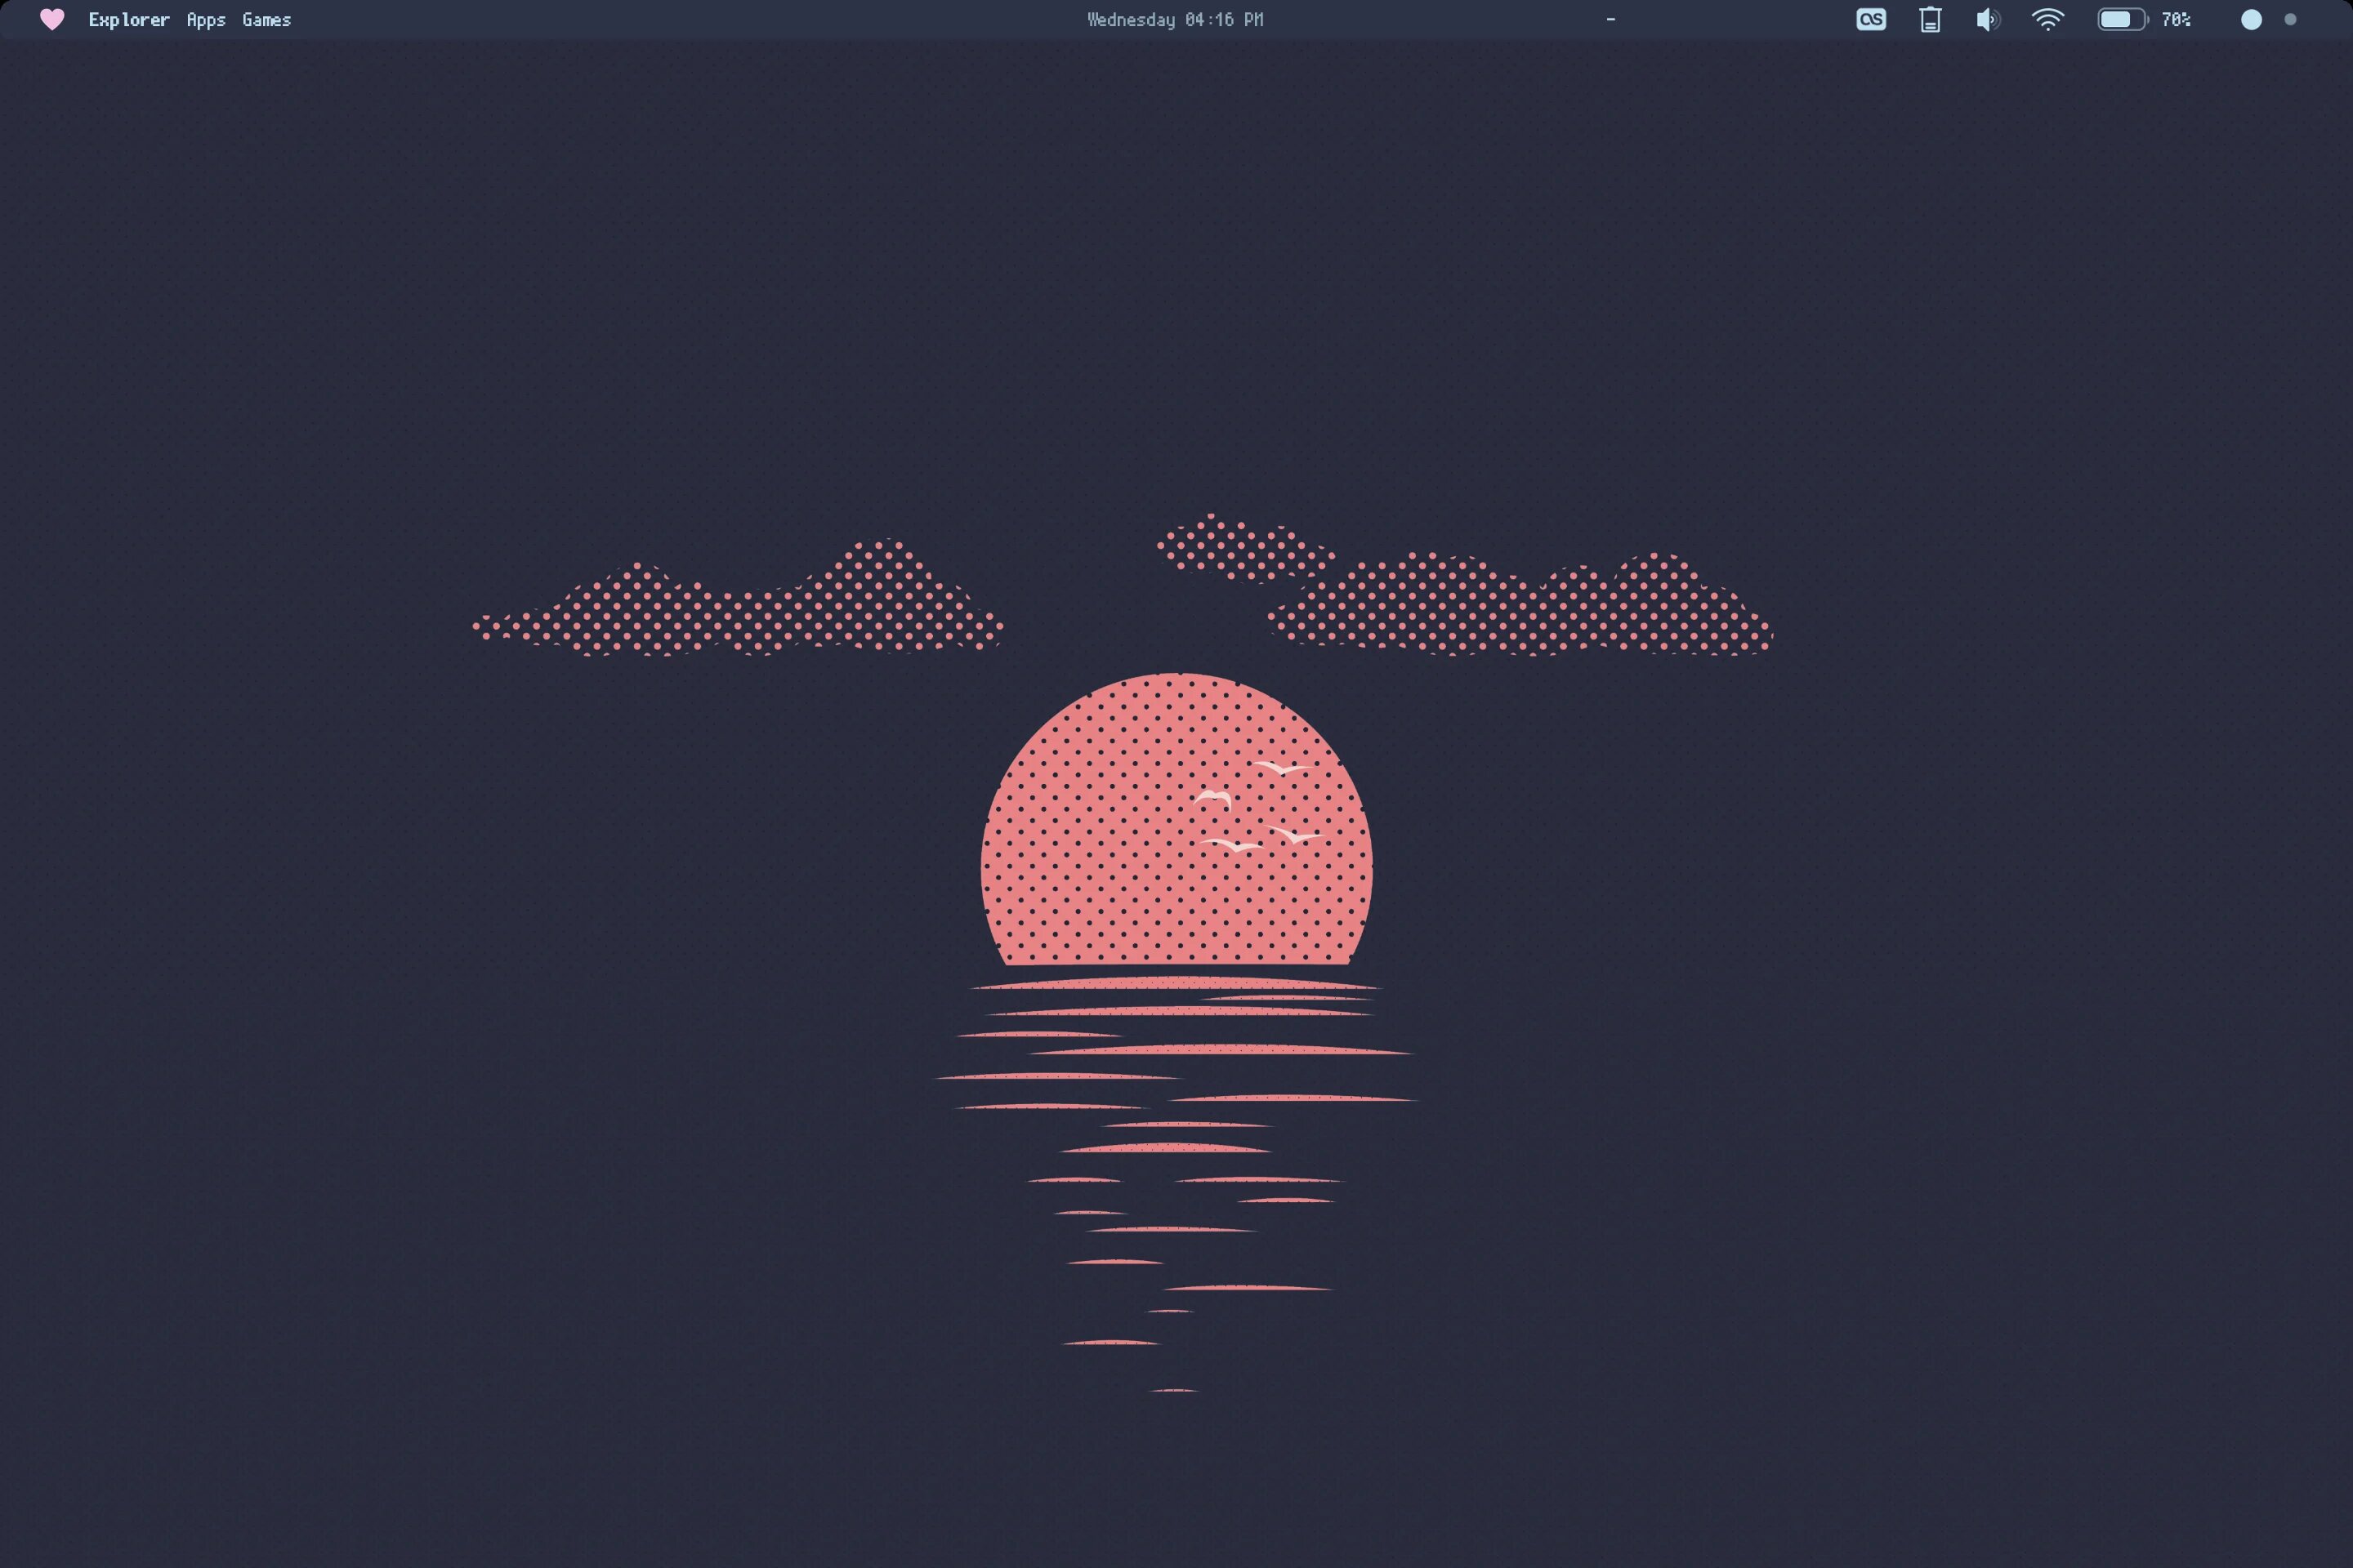2353x1568 pixels.
Task: Open the Last.fm scrobbler tray icon
Action: (x=1871, y=19)
